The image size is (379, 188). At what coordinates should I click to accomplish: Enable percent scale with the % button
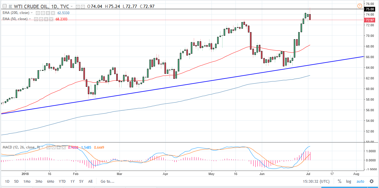[x=340, y=182]
